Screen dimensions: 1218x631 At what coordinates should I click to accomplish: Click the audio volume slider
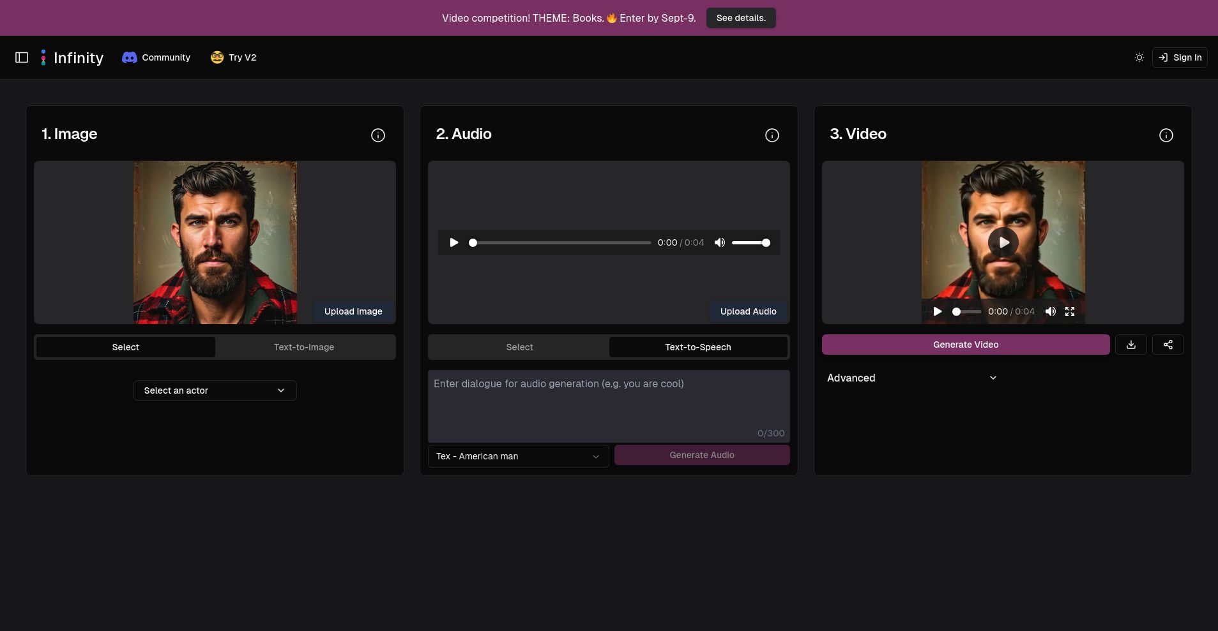coord(752,242)
